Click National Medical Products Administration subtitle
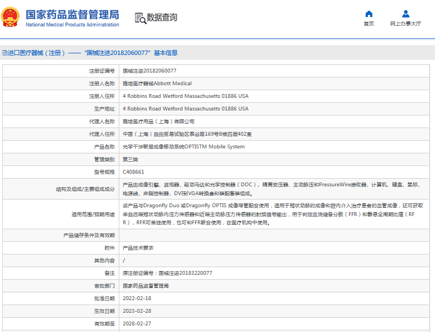Screen dimensions: 435x332 click(73, 25)
